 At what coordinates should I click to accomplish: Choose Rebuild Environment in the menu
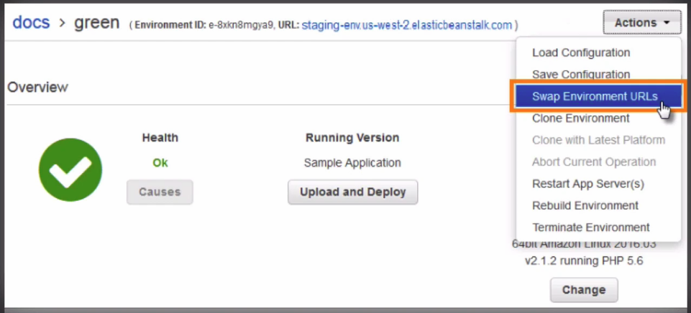585,205
